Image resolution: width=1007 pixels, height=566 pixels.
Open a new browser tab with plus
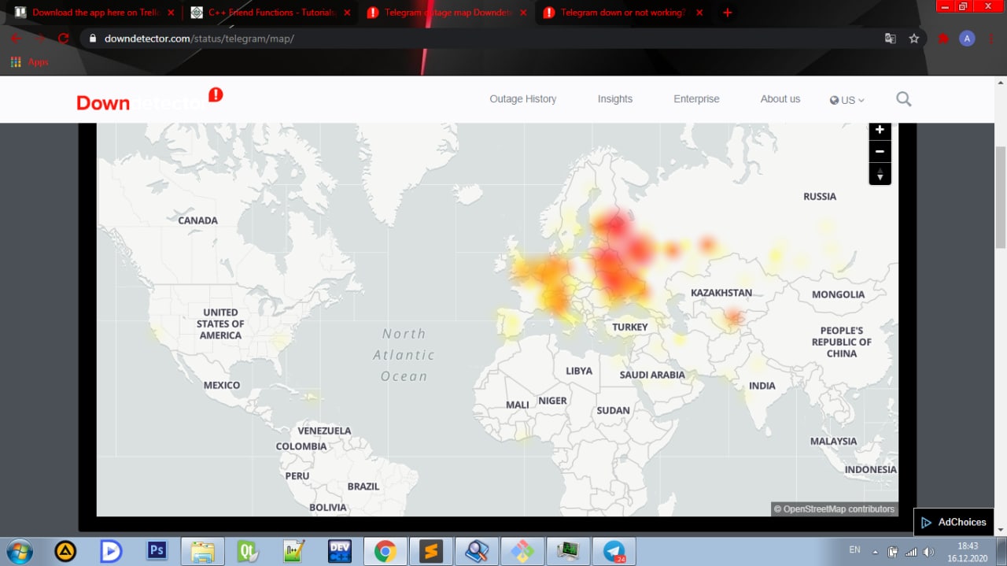tap(727, 13)
